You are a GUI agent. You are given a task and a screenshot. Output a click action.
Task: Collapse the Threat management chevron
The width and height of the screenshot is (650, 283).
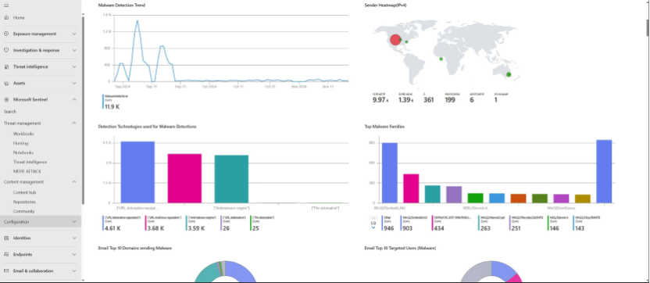pos(74,124)
